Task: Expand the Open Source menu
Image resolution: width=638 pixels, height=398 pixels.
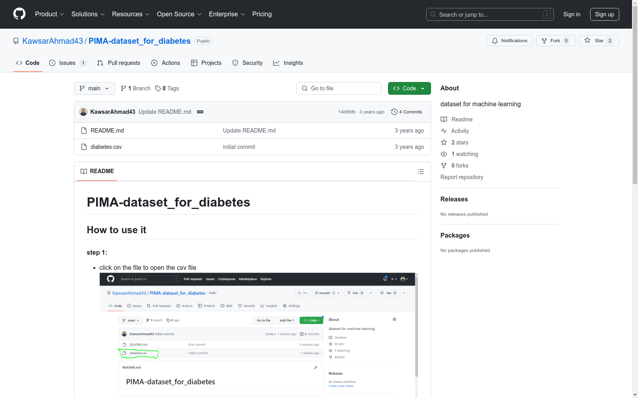Action: click(x=179, y=14)
